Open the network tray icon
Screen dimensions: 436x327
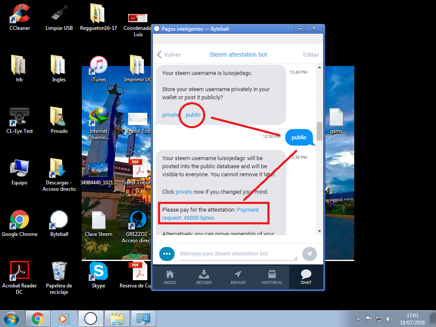(379, 319)
